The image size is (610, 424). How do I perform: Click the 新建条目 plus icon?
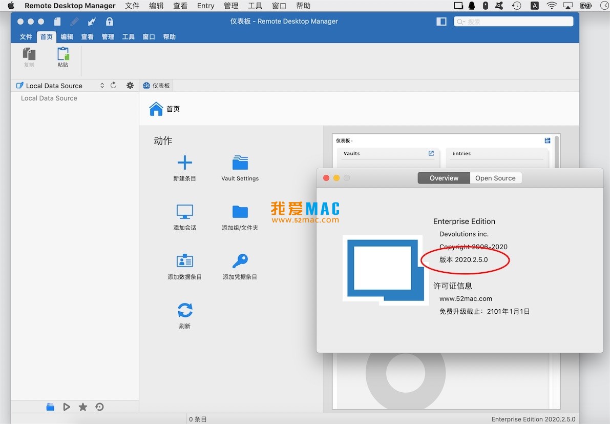[x=184, y=163]
